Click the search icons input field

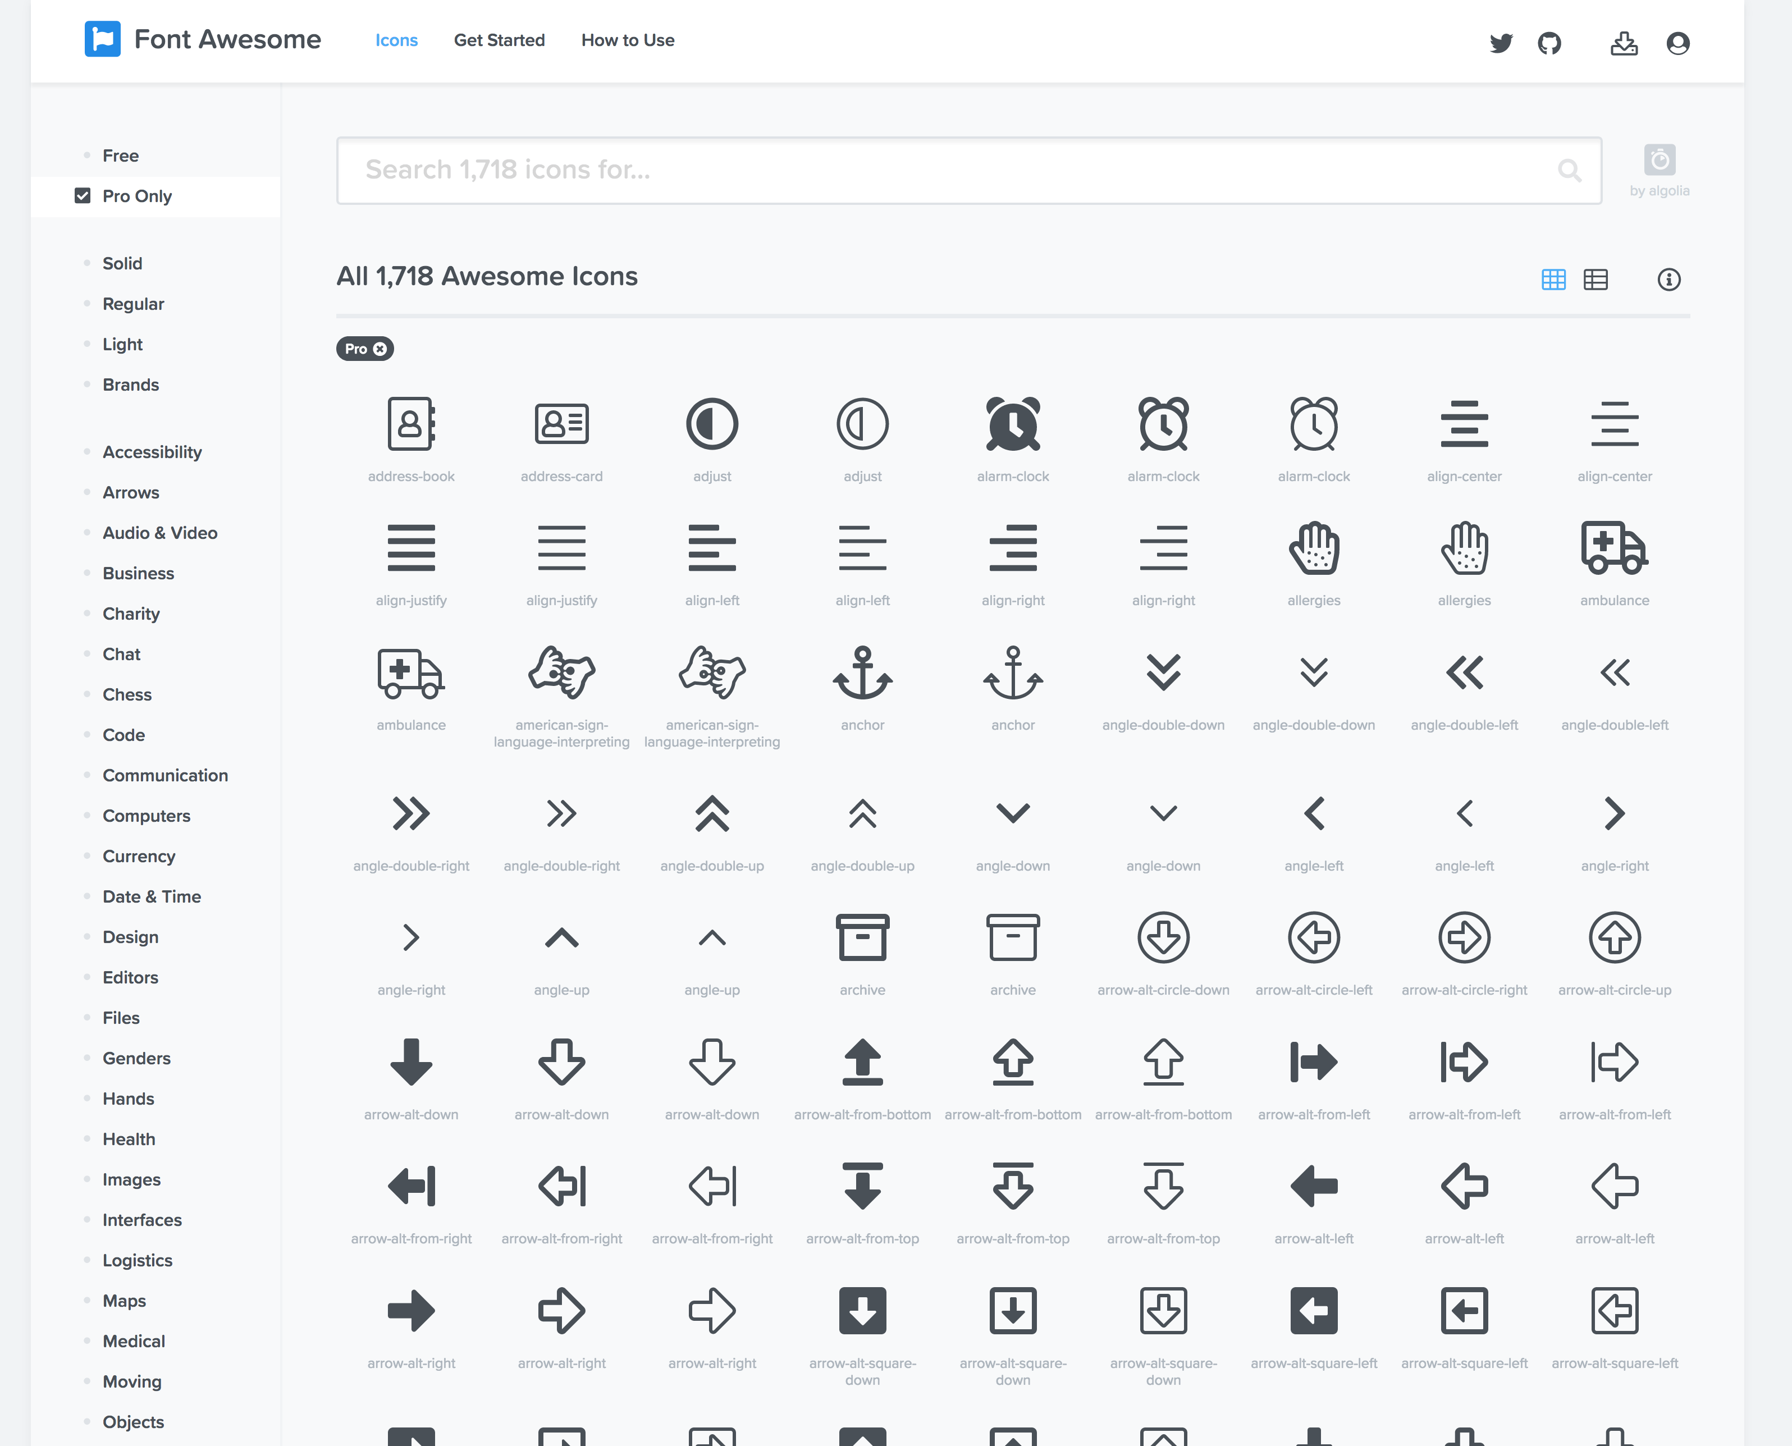(x=958, y=170)
